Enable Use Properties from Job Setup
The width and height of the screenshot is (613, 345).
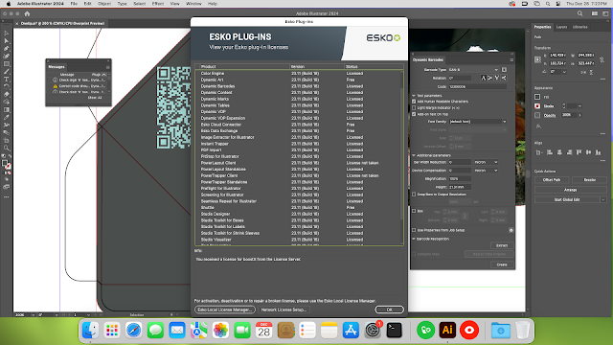coord(414,230)
